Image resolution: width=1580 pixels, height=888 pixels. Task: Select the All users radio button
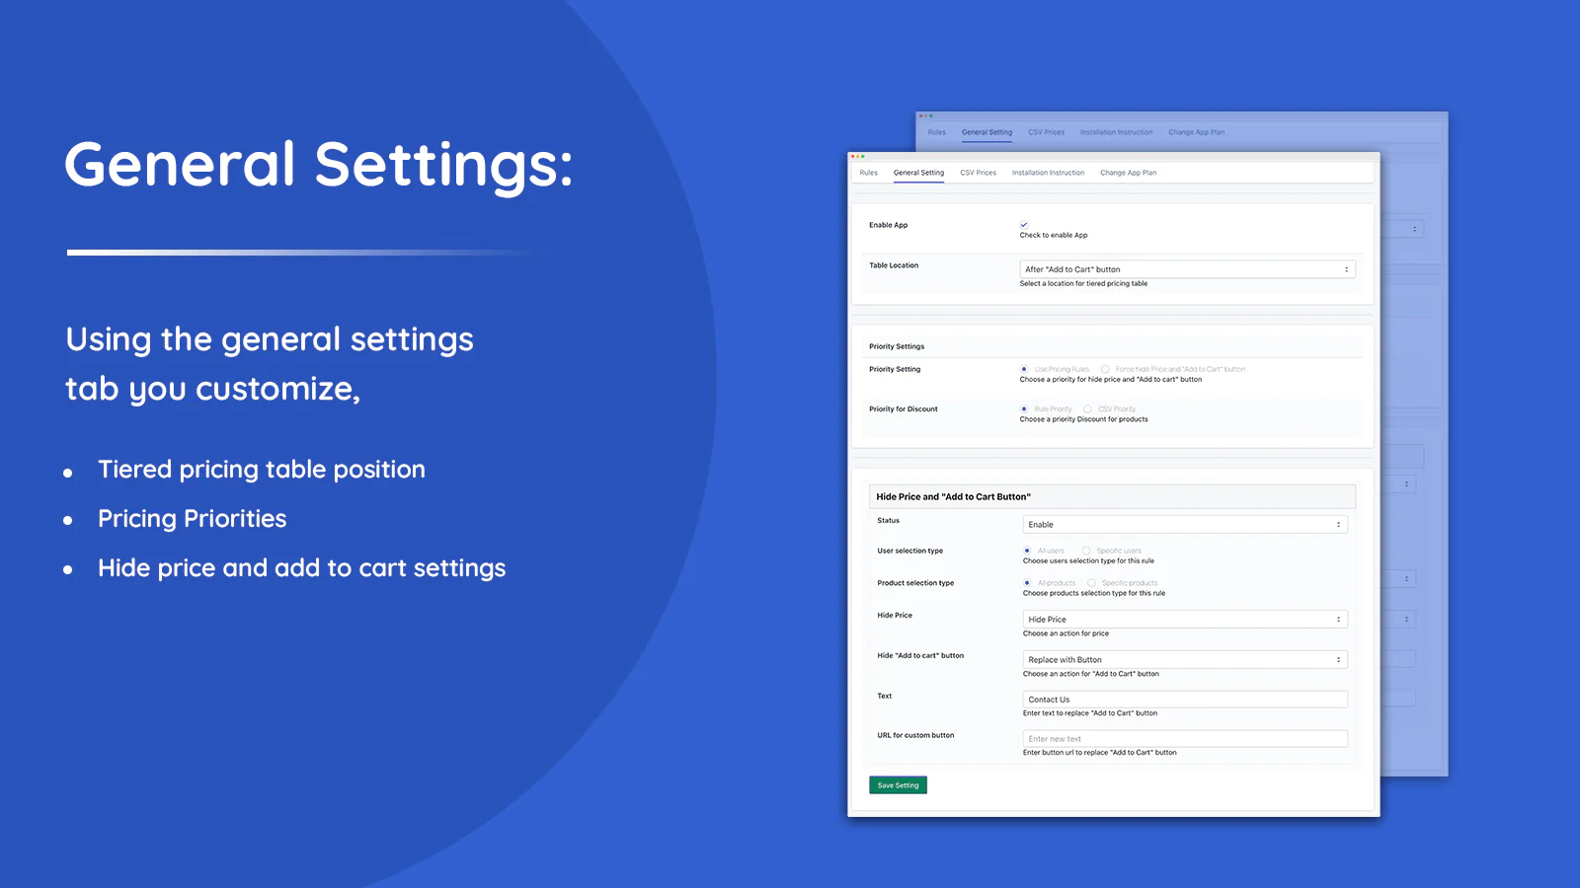tap(1028, 551)
